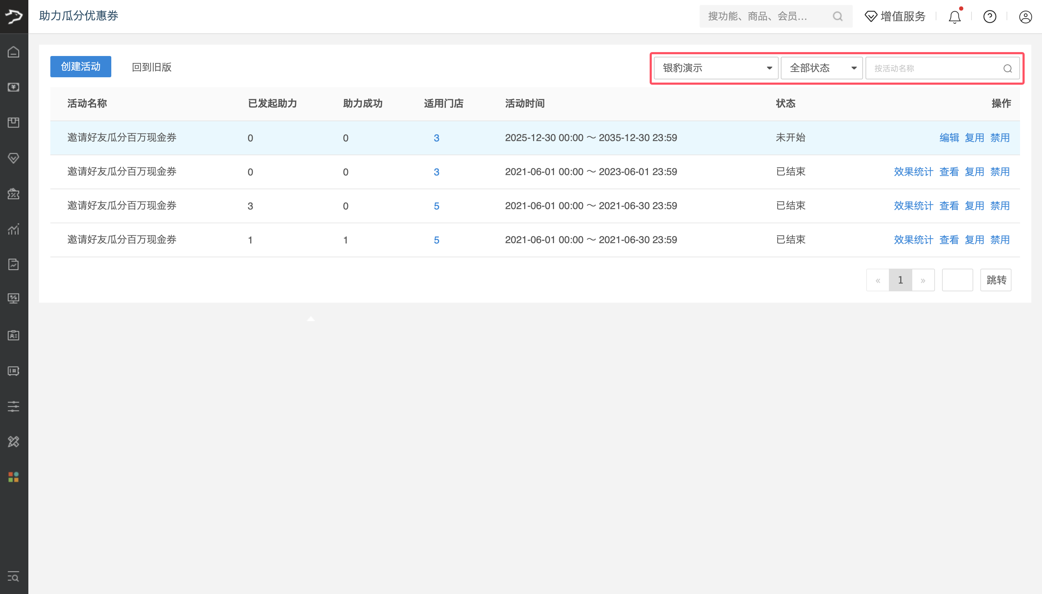Click the 跳转 page jump button
The height and width of the screenshot is (594, 1042).
[x=996, y=280]
